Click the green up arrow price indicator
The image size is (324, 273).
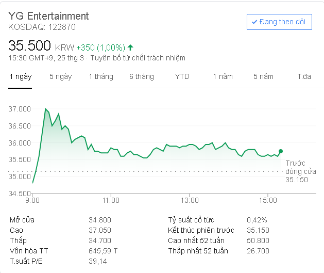click(130, 46)
